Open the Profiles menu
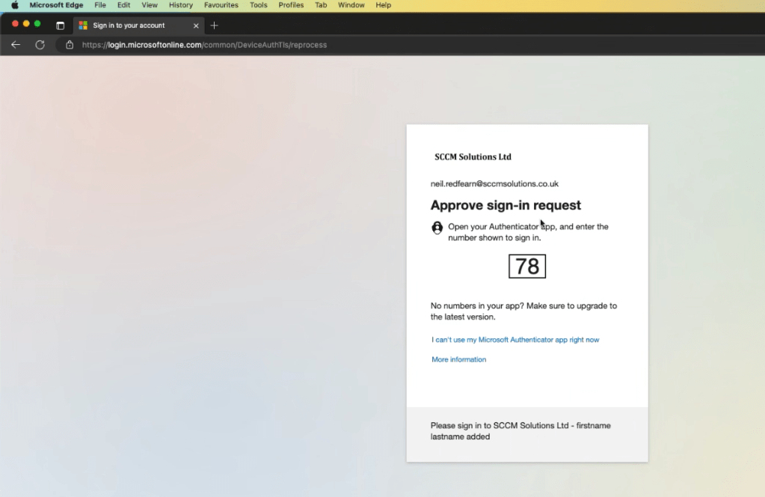Viewport: 765px width, 497px height. [291, 5]
